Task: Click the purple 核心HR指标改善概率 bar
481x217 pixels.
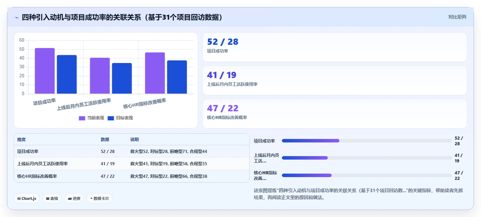Action: pos(155,73)
